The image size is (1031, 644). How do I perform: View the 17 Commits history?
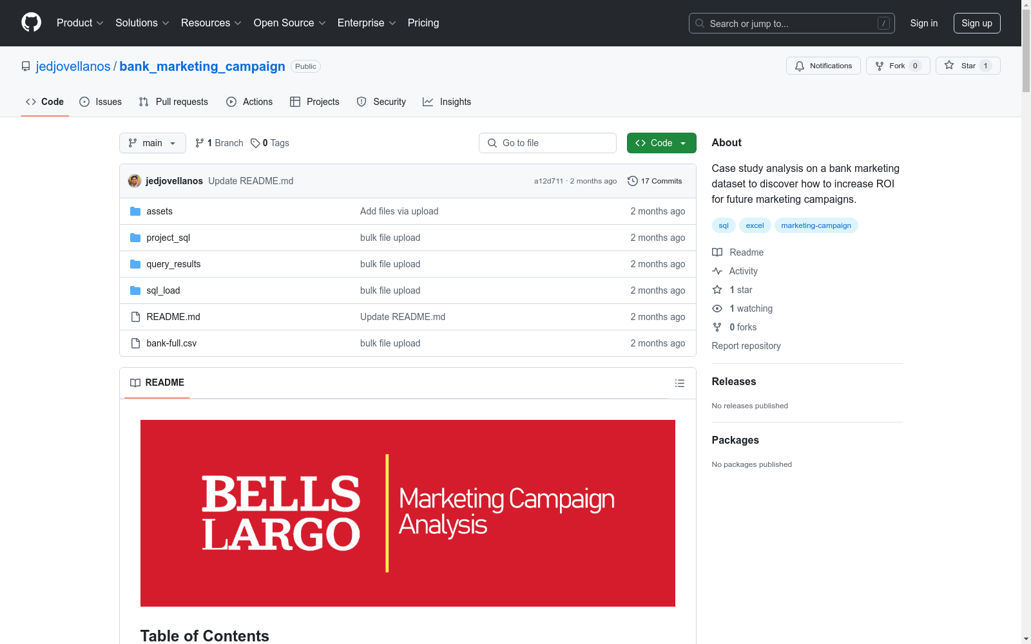(655, 181)
